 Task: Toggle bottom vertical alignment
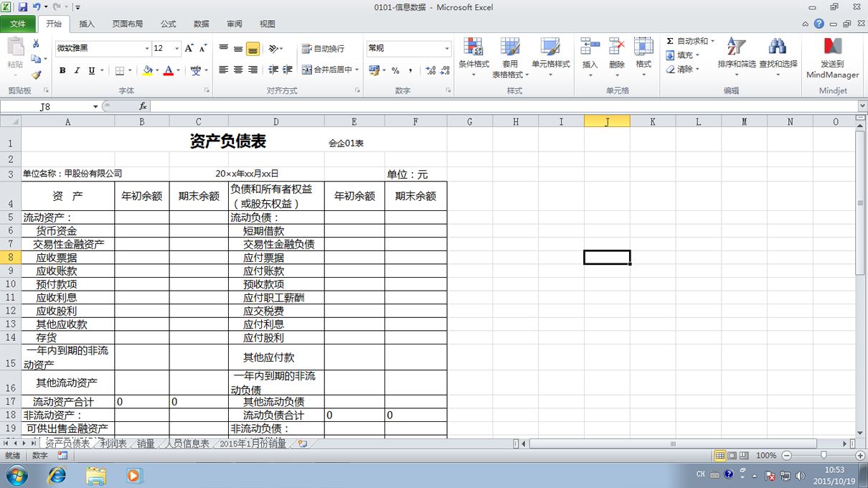click(253, 49)
